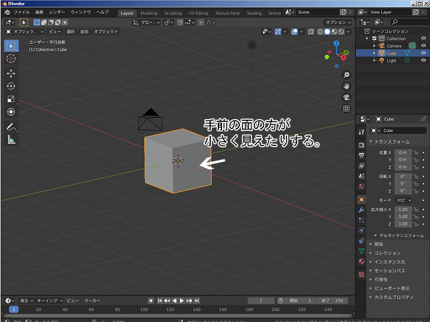
Task: Click the zoom view magnifier icon
Action: [x=346, y=75]
